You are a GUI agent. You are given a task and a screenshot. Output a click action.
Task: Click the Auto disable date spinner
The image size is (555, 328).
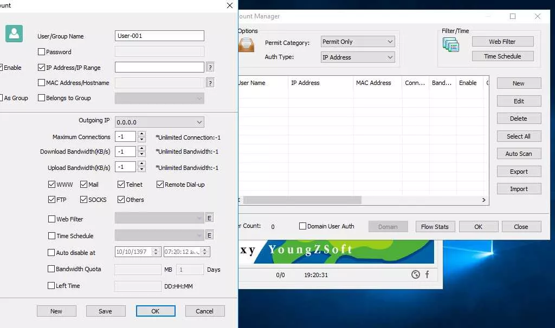[x=156, y=252]
